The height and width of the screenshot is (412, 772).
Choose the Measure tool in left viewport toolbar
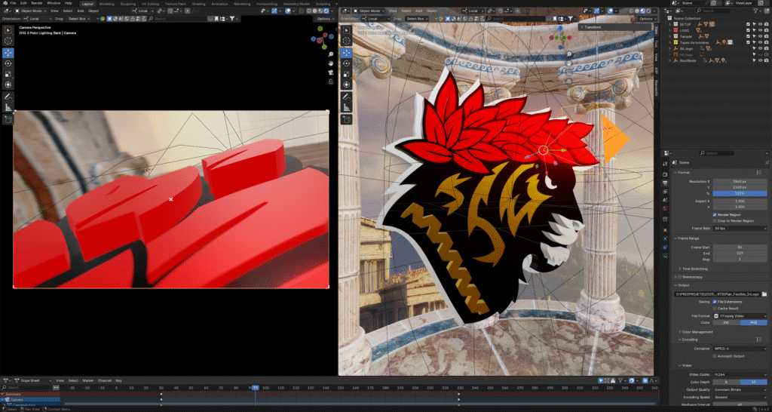pyautogui.click(x=8, y=107)
